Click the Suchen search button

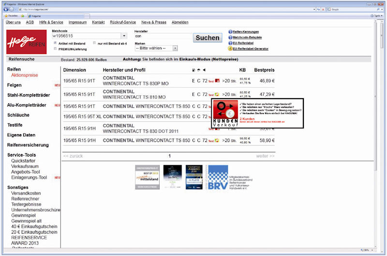tap(208, 38)
